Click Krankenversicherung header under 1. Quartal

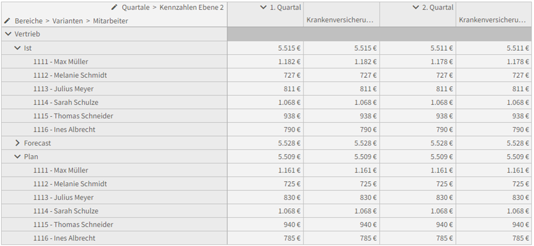point(340,20)
